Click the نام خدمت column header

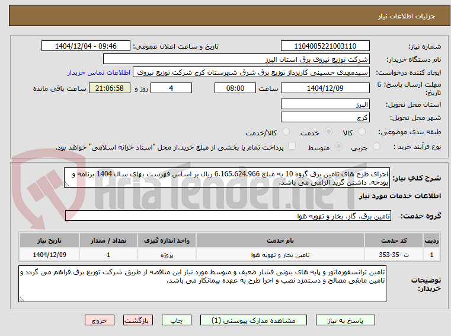(x=280, y=240)
